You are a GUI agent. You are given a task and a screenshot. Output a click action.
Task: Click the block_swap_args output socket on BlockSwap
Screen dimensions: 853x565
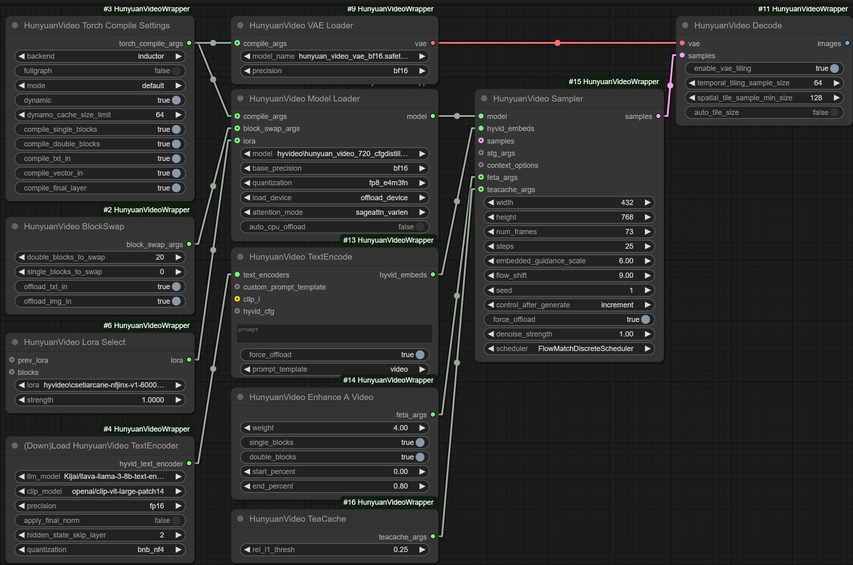(x=189, y=244)
